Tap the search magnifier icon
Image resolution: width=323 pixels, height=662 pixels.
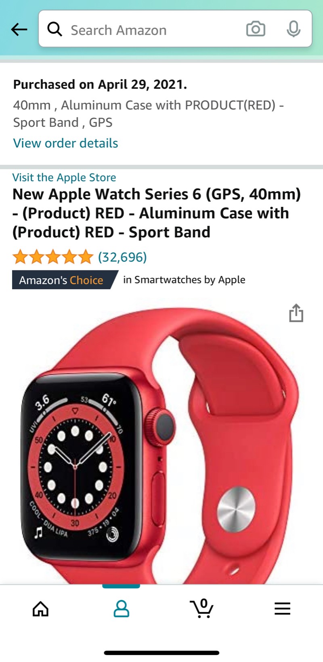pyautogui.click(x=55, y=29)
